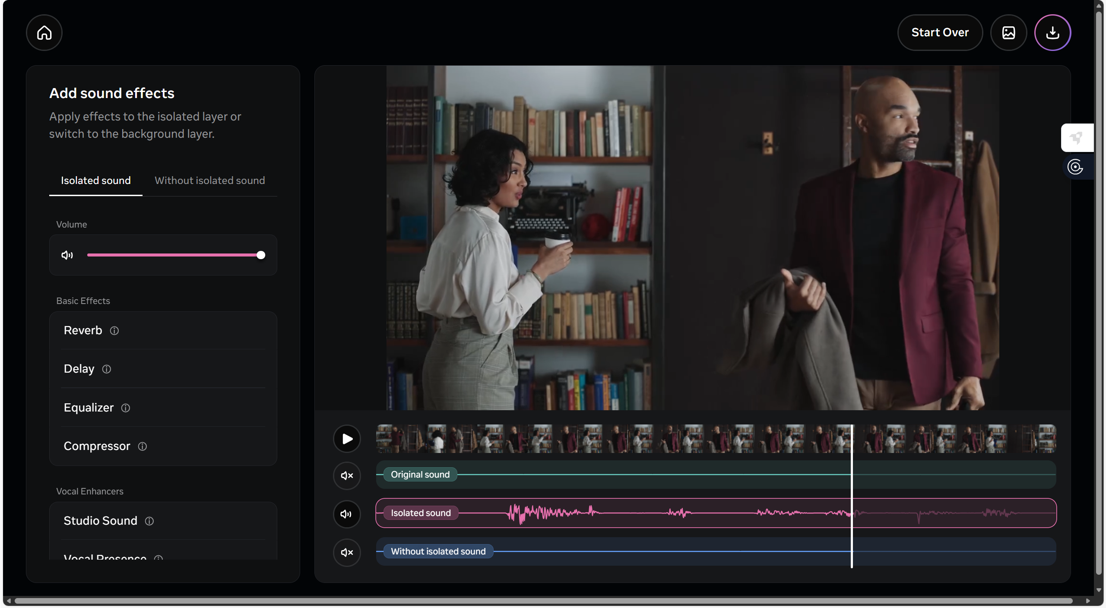Click the download icon button
Image resolution: width=1106 pixels, height=608 pixels.
point(1052,33)
